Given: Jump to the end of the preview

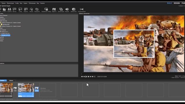Looking at the screenshot, I should (x=92, y=77).
